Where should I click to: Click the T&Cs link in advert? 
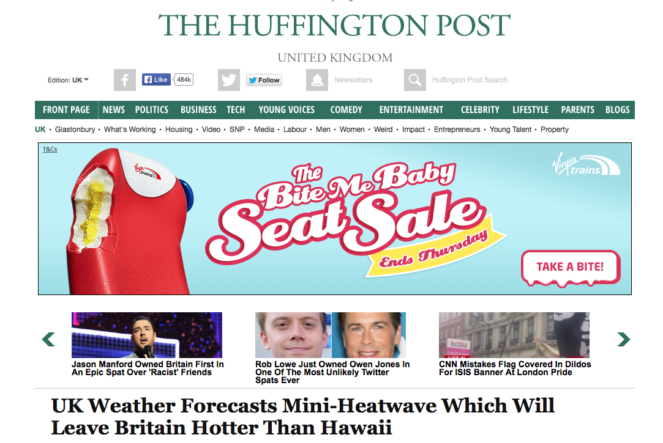50,149
